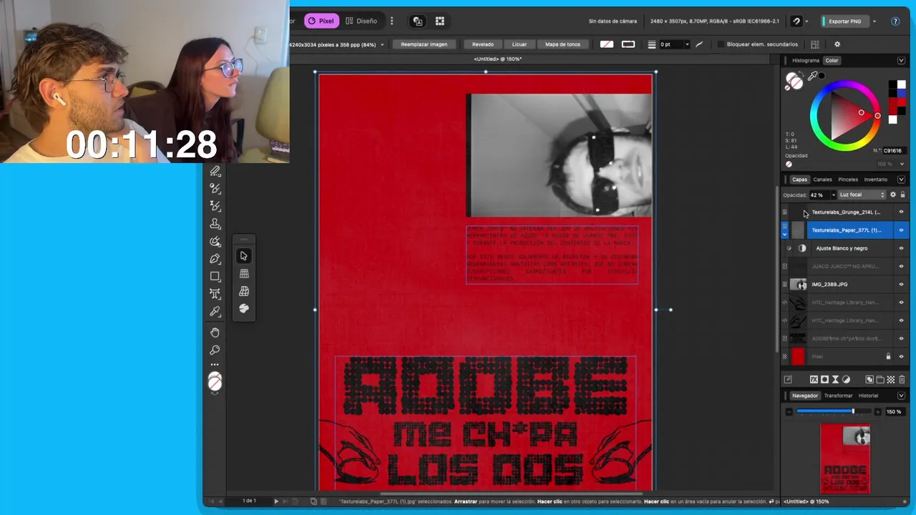This screenshot has height=515, width=916.
Task: Click the FX layer effects icon
Action: [x=814, y=380]
